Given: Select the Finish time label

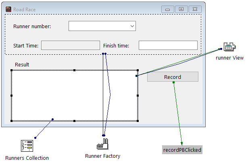Looking at the screenshot, I should tap(116, 45).
